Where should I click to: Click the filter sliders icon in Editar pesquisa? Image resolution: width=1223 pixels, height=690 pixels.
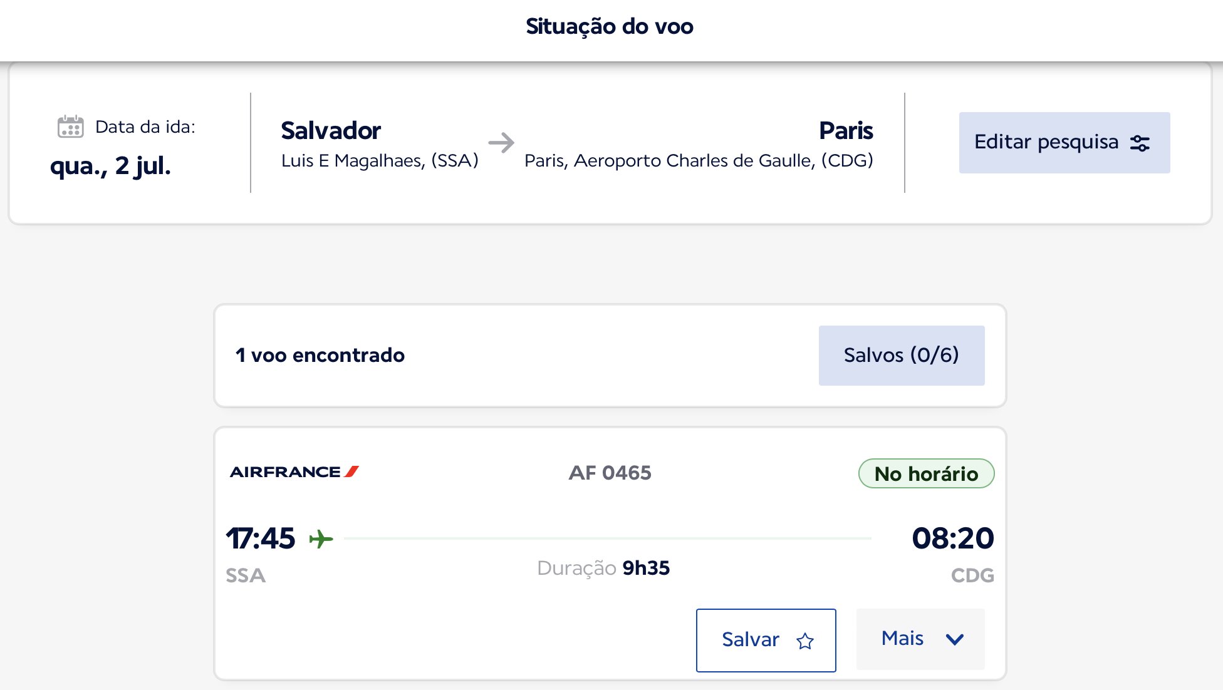click(x=1140, y=143)
